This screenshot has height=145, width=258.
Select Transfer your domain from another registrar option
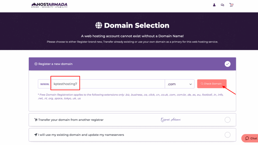point(228,120)
